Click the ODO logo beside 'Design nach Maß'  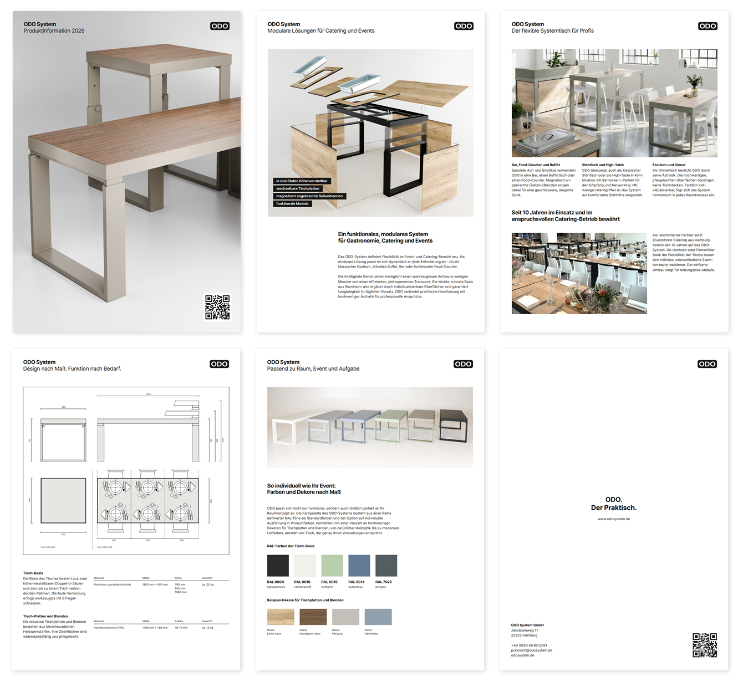[219, 364]
